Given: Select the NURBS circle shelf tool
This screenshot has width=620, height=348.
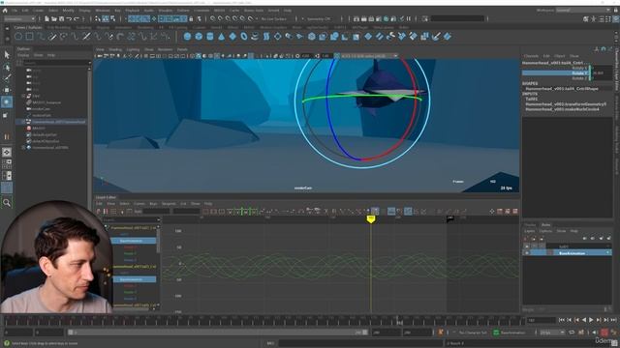Looking at the screenshot, I should click(18, 37).
